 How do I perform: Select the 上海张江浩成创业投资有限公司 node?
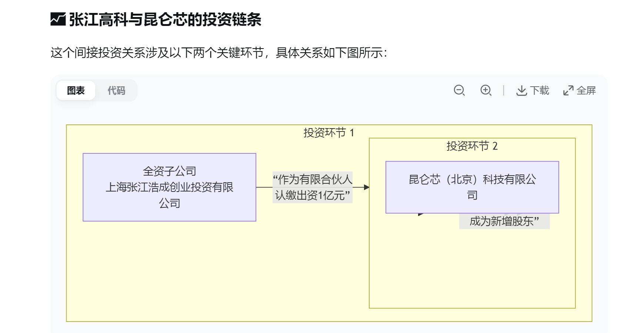click(x=169, y=187)
